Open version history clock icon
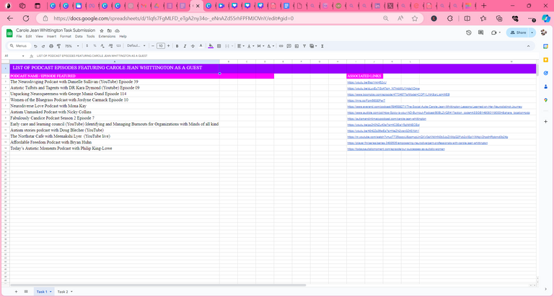This screenshot has width=554, height=297. [468, 32]
